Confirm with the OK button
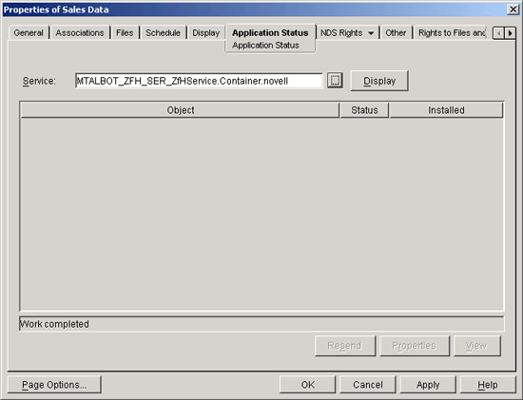 tap(307, 385)
